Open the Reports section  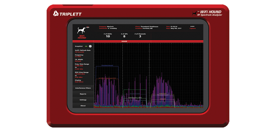click(x=83, y=94)
